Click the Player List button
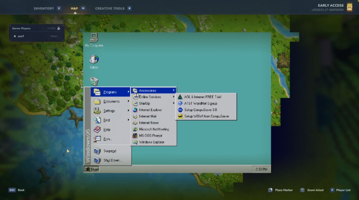 click(340, 190)
